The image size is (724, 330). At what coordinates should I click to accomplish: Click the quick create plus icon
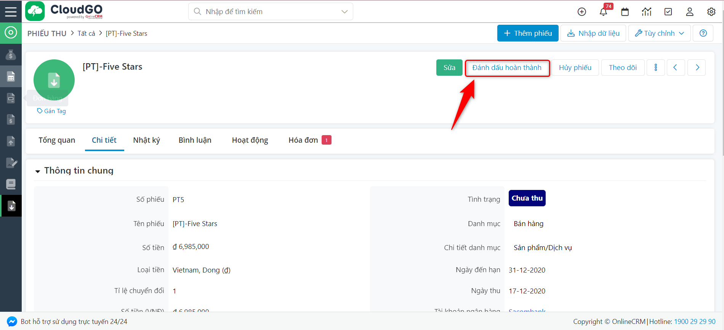582,12
